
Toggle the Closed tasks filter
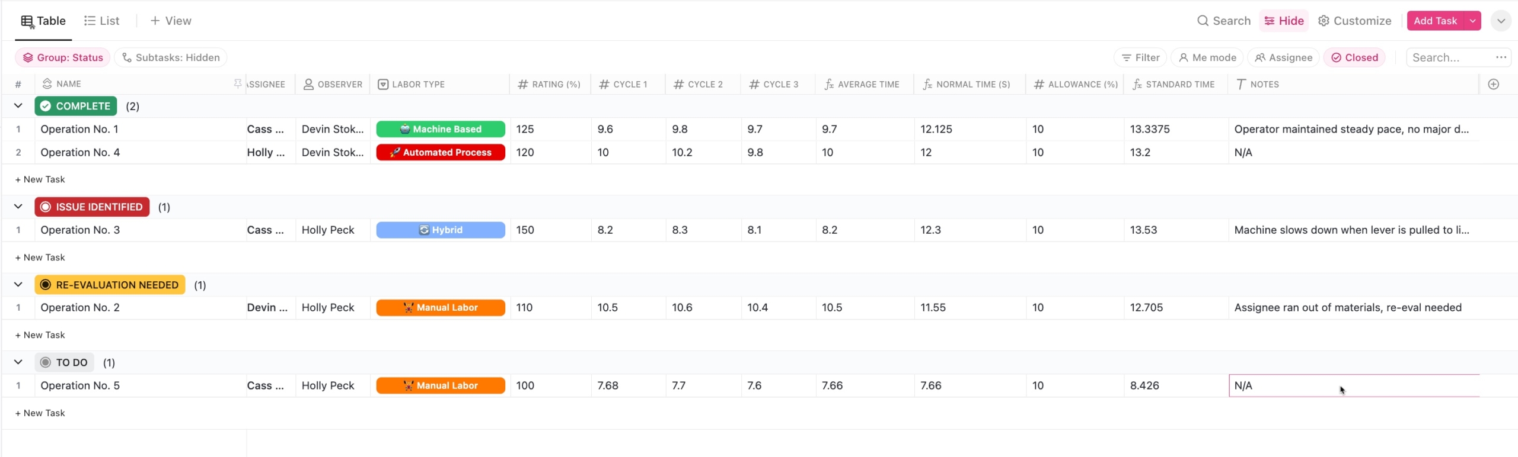click(x=1354, y=57)
